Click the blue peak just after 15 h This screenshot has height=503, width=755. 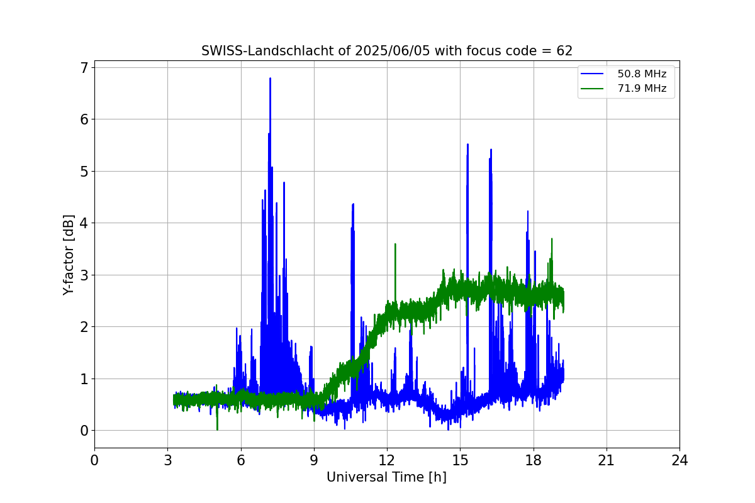(x=467, y=146)
